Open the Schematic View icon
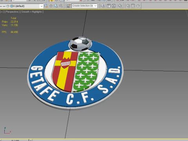This screenshot has height=141, width=188. coord(114,6)
